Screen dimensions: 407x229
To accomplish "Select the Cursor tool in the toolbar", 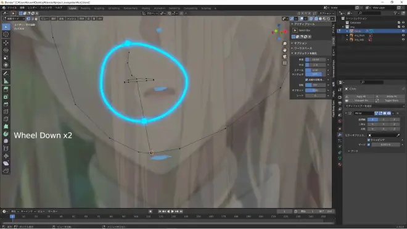I will [6, 35].
